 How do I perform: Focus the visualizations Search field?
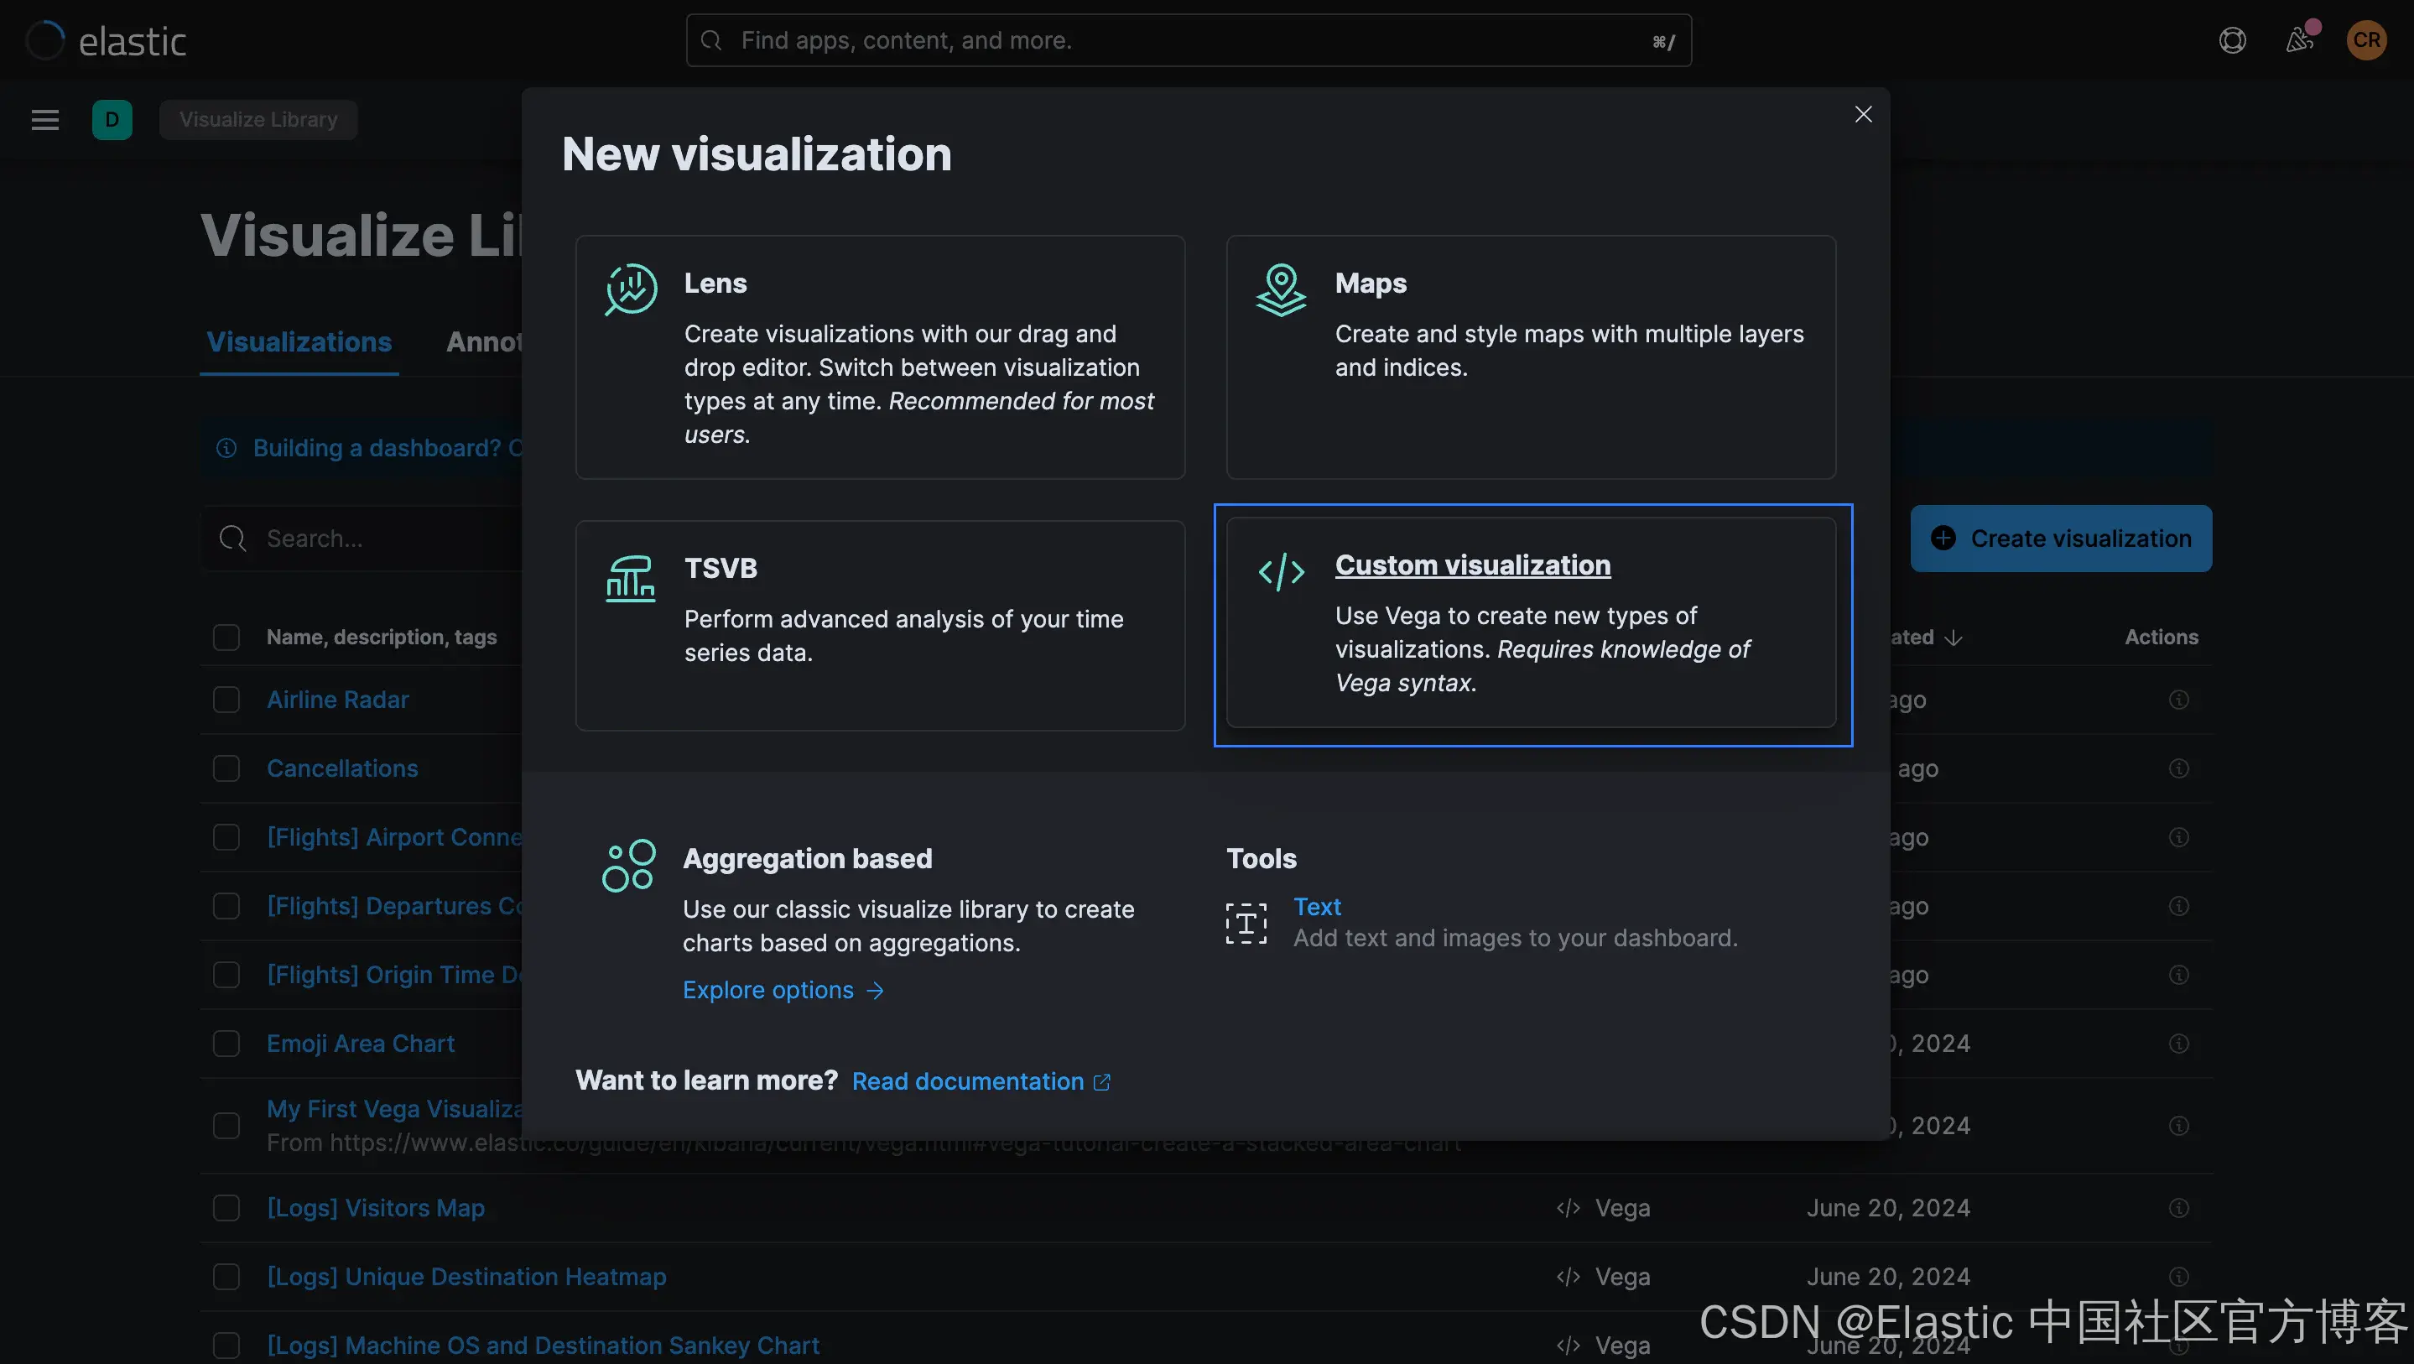(x=362, y=539)
